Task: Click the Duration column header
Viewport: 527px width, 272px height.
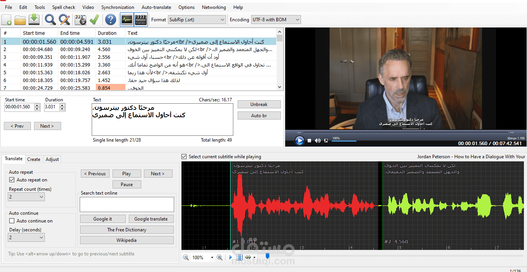Action: click(110, 33)
